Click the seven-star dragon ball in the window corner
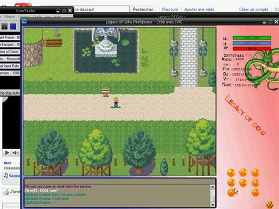Viewport: 279px width, 209px height. pyautogui.click(x=270, y=205)
